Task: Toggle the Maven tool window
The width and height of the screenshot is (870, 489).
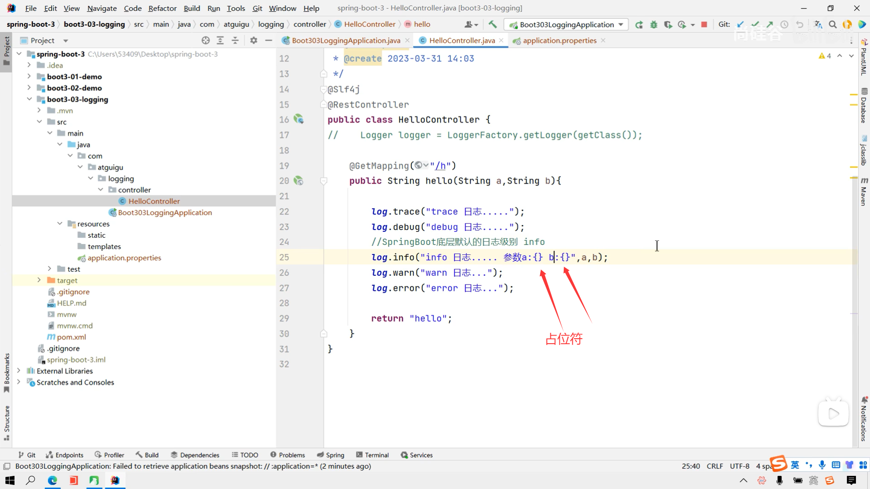Action: tap(864, 192)
